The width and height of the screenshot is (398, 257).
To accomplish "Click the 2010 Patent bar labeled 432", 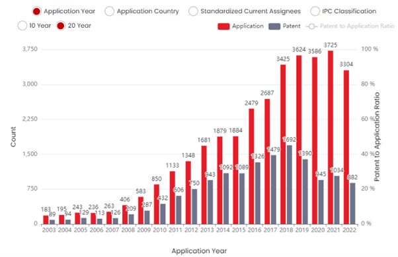I will point(163,214).
